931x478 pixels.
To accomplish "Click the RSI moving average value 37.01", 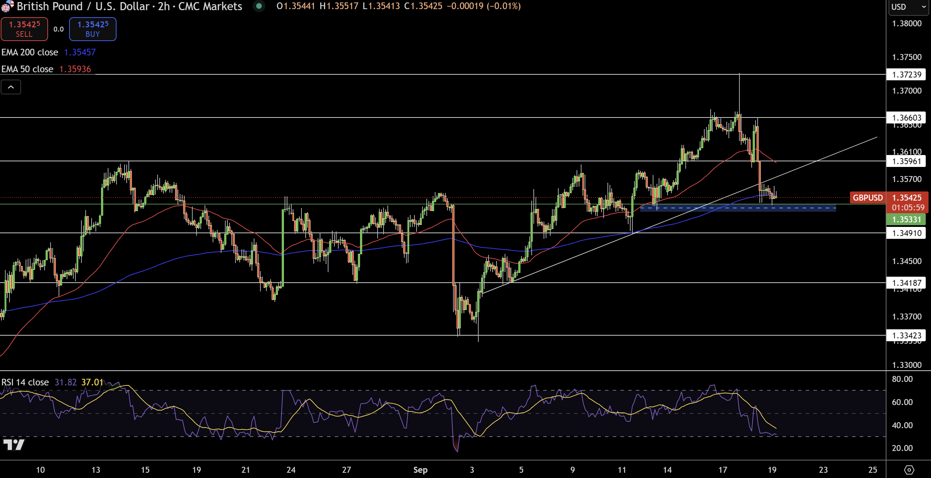I will 92,382.
